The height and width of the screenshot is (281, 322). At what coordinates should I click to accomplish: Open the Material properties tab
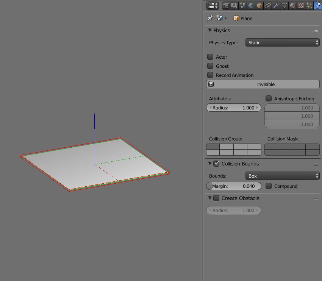point(292,6)
